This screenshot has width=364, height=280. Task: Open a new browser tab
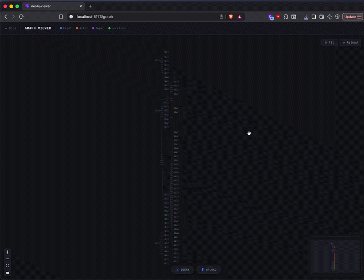(x=90, y=6)
